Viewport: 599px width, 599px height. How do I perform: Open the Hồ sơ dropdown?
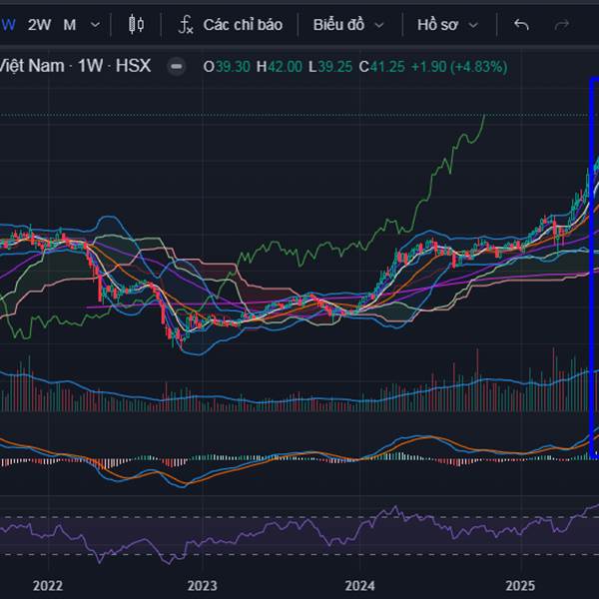tap(447, 25)
